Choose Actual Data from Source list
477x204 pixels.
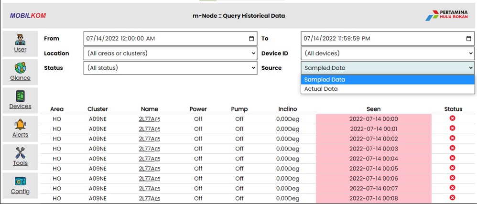coord(387,89)
